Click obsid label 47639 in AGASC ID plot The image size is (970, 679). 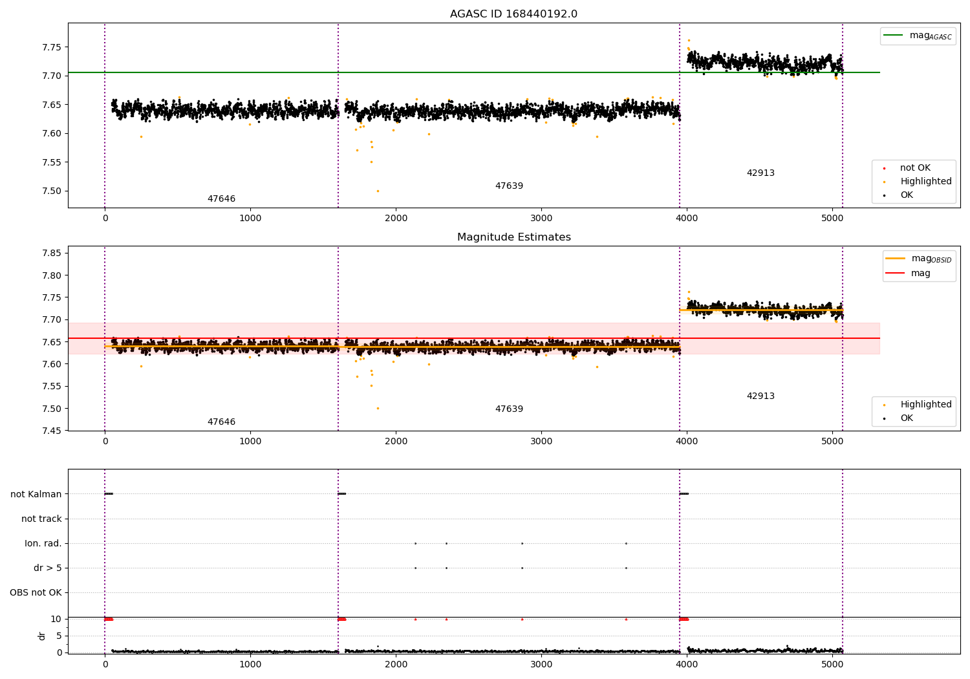509,186
